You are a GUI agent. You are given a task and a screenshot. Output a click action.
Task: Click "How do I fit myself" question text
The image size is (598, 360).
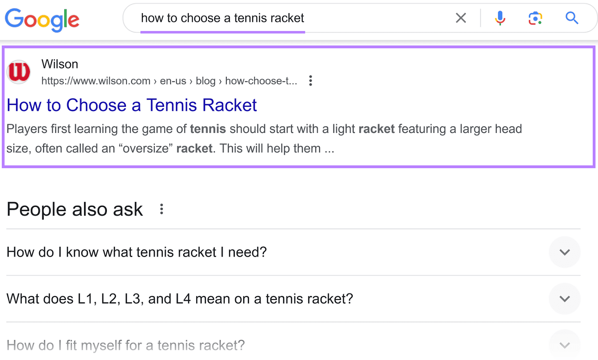(126, 345)
